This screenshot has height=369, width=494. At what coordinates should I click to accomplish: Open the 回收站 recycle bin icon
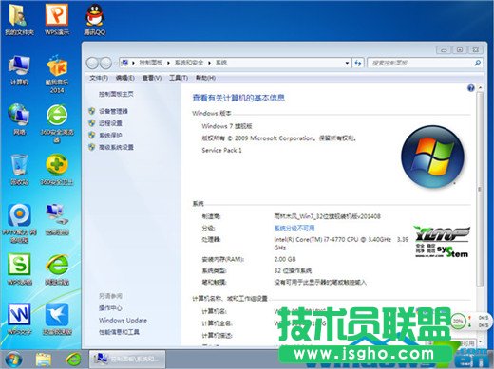pos(19,170)
